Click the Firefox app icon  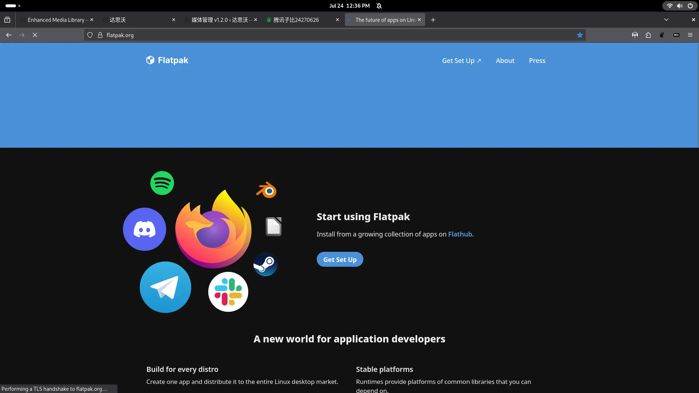tap(213, 229)
